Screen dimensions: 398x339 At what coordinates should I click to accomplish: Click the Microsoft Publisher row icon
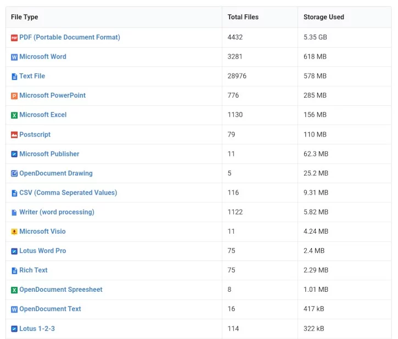tap(14, 154)
